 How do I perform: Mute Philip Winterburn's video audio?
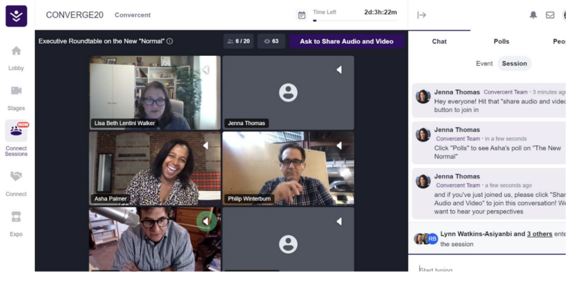(x=339, y=145)
